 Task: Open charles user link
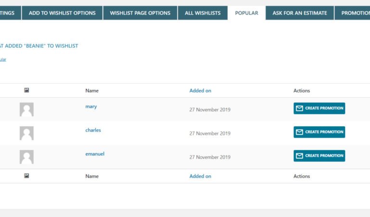(93, 130)
